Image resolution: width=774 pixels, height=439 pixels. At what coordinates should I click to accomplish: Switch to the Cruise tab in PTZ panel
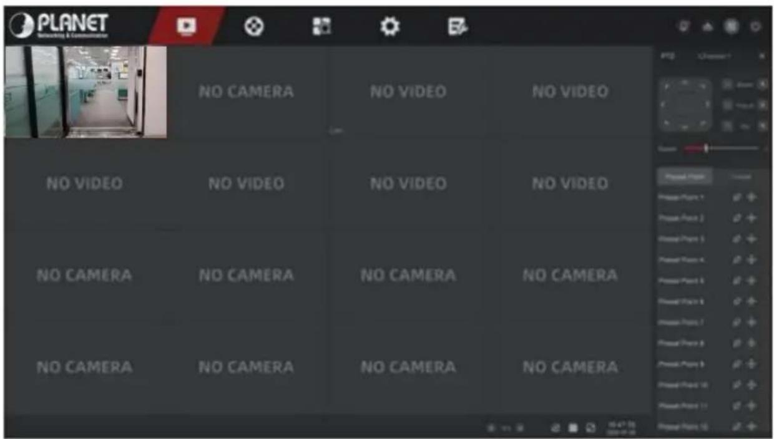740,176
